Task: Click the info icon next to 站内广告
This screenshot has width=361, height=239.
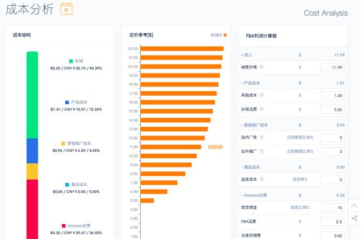Action: tap(262, 137)
